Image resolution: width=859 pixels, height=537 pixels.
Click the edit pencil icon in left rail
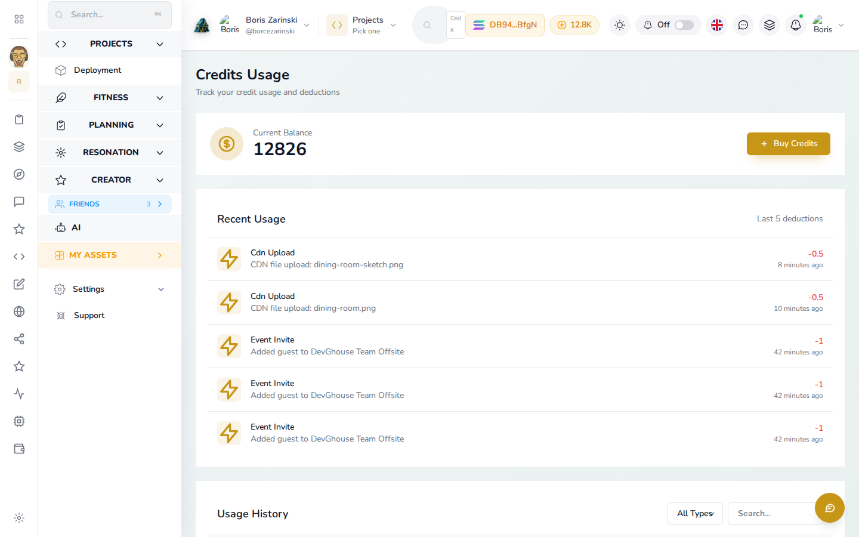pos(19,284)
